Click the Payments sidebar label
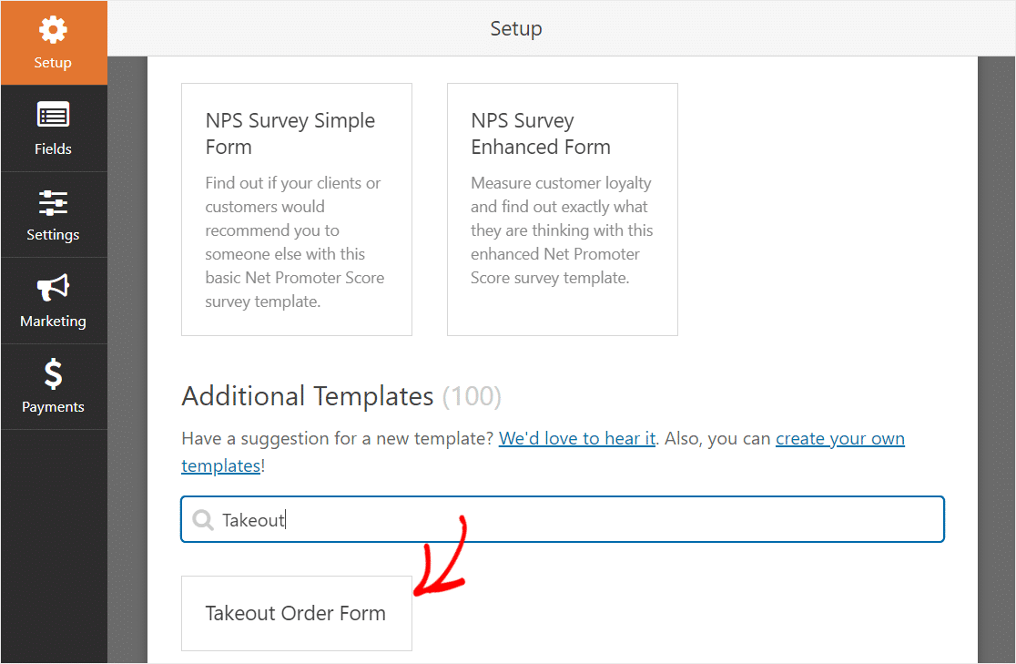This screenshot has width=1016, height=664. click(x=53, y=406)
